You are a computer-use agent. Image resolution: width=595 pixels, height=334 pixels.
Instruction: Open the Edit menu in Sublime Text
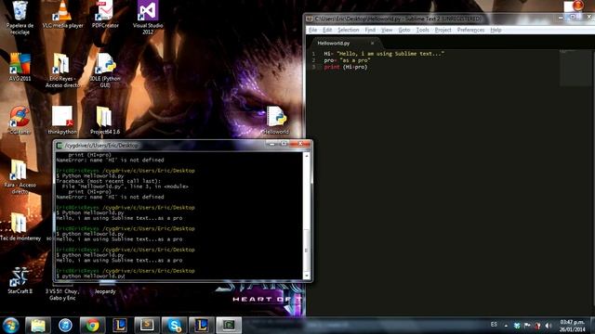pyautogui.click(x=327, y=30)
